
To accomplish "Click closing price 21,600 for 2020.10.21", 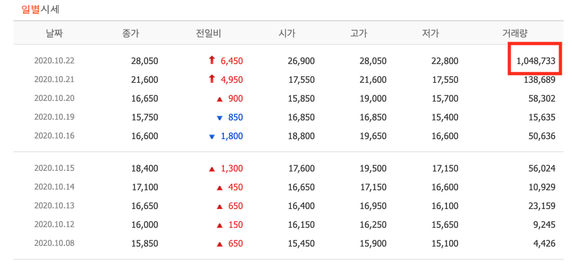I will [145, 80].
